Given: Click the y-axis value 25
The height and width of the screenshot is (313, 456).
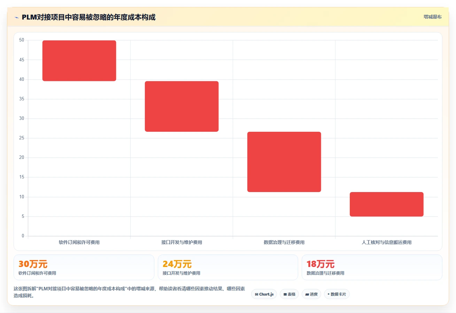Looking at the screenshot, I should click(x=22, y=138).
